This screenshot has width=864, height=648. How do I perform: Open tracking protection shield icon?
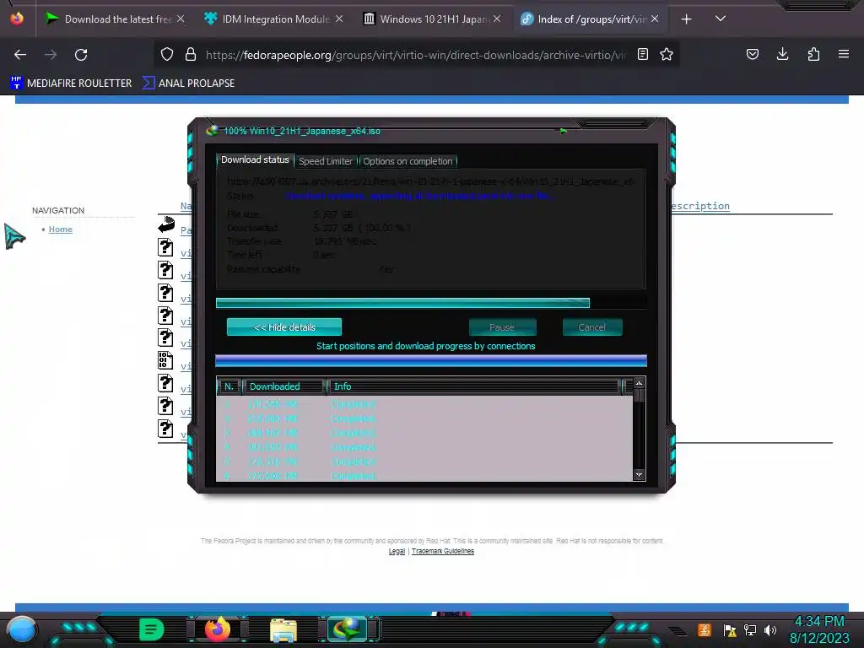tap(167, 54)
